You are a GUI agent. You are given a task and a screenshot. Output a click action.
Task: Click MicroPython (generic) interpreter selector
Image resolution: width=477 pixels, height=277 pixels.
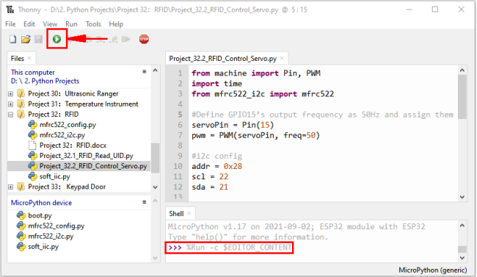432,270
